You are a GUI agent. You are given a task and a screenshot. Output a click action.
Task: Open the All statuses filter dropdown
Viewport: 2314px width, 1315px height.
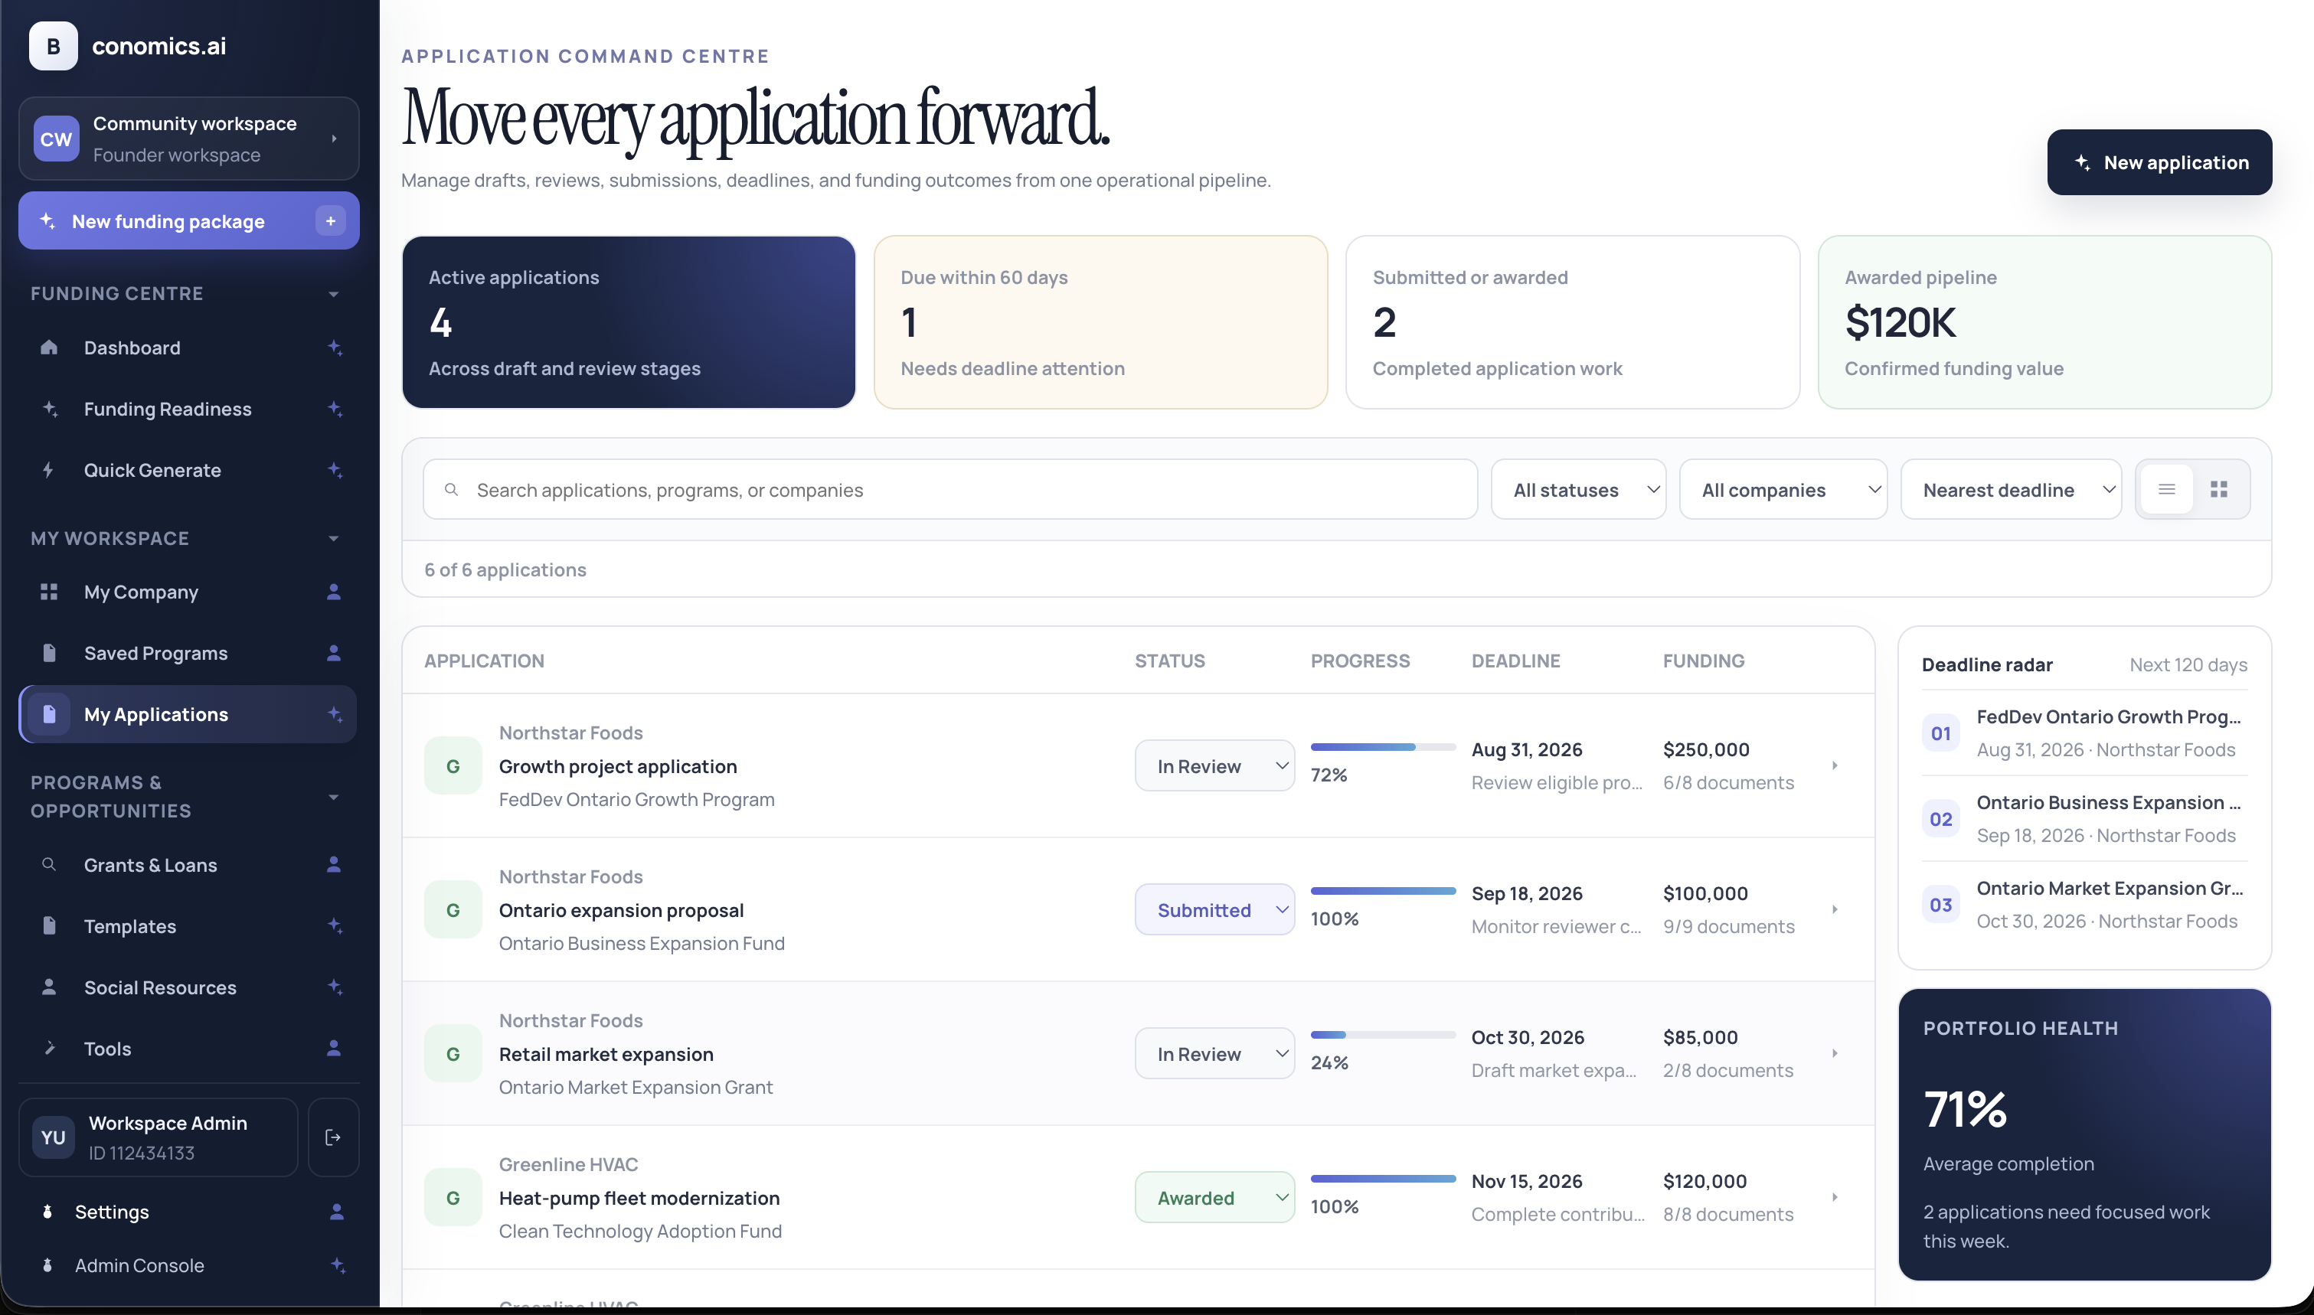point(1579,490)
